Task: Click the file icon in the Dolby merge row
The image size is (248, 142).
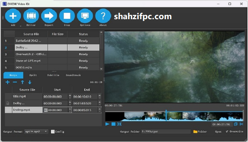Action: (7, 103)
